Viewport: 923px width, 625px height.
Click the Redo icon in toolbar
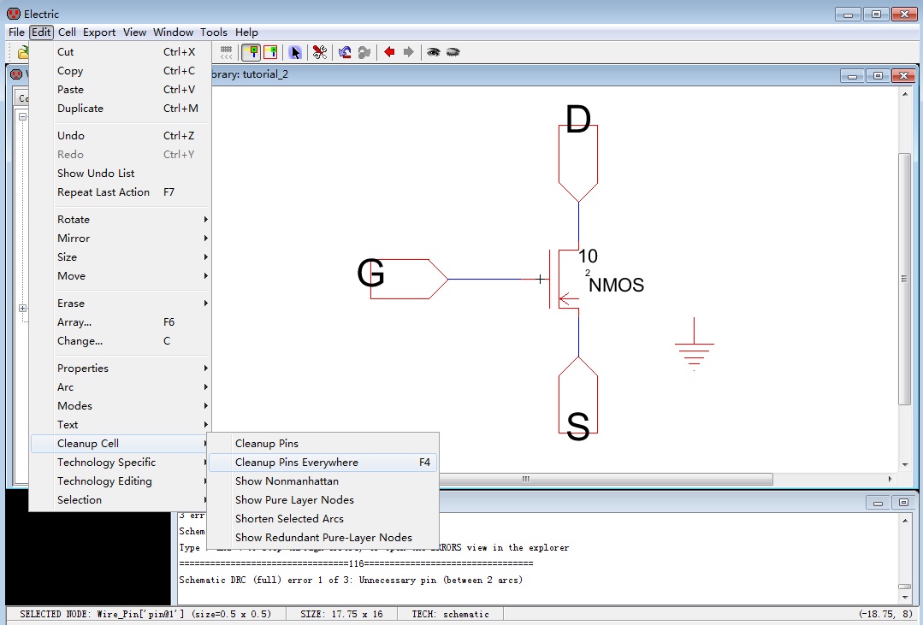[x=364, y=52]
